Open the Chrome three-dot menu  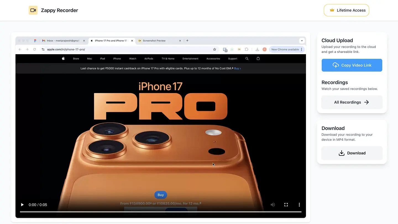point(302,49)
